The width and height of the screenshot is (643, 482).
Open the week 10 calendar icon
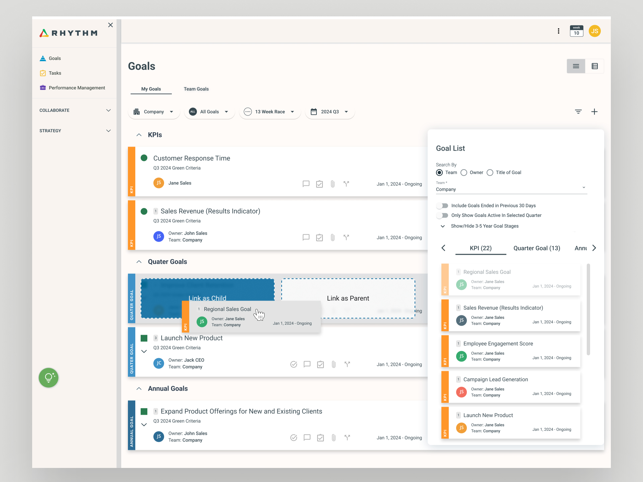[576, 31]
